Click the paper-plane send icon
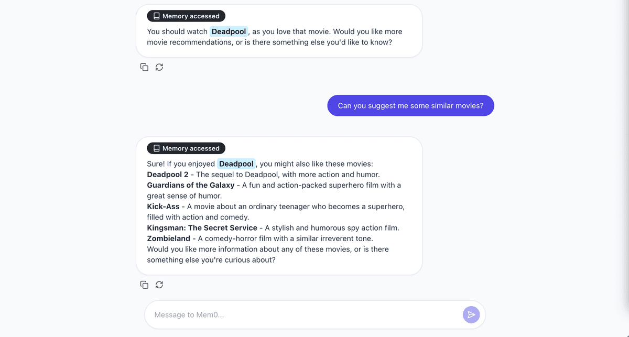The width and height of the screenshot is (629, 337). coord(471,314)
